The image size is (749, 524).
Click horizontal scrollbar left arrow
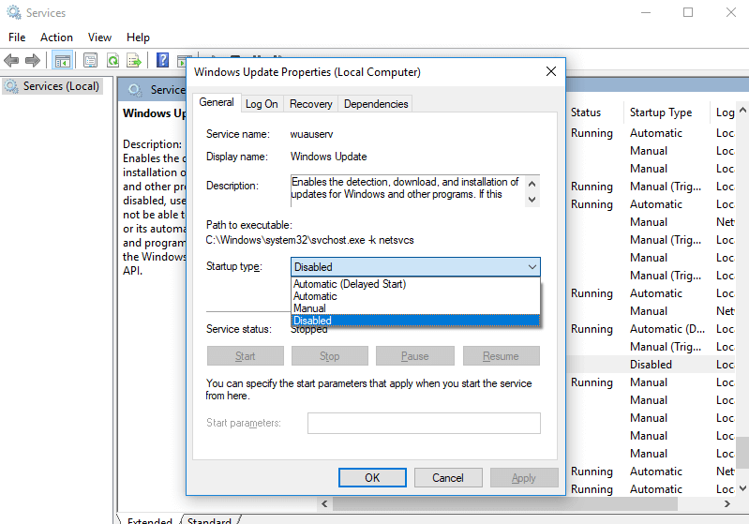pos(325,504)
